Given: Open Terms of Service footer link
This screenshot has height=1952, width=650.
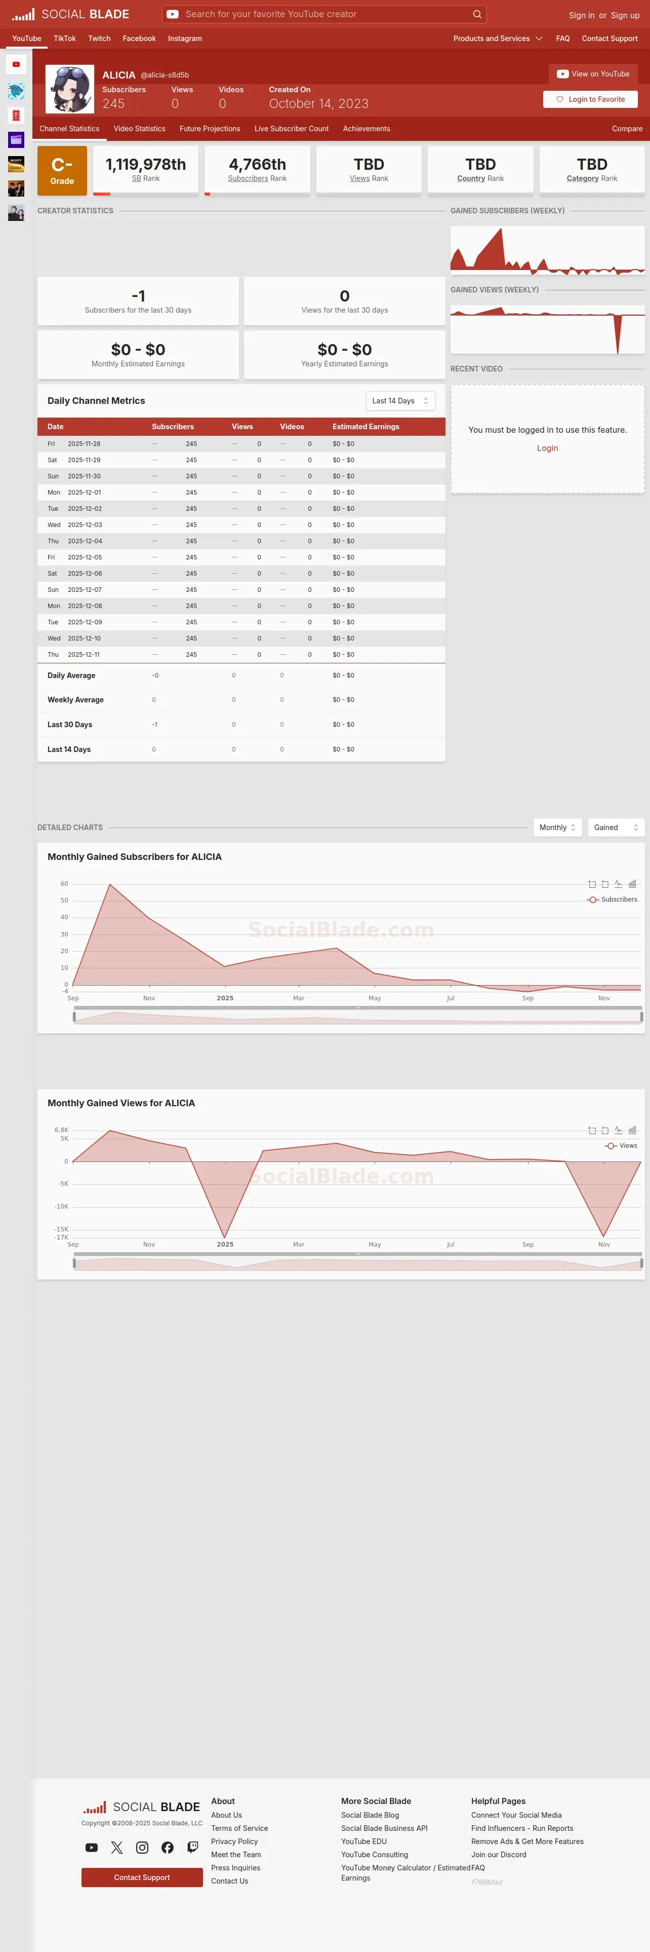Looking at the screenshot, I should pos(239,1828).
